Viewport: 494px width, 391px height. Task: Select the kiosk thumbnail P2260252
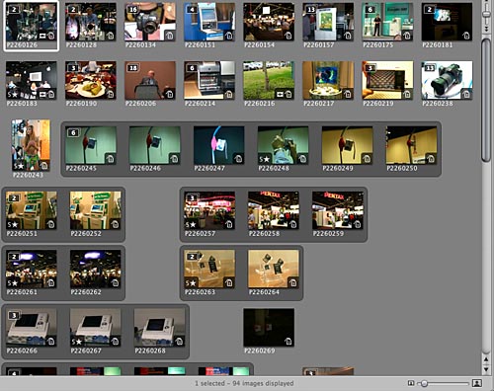(95, 210)
